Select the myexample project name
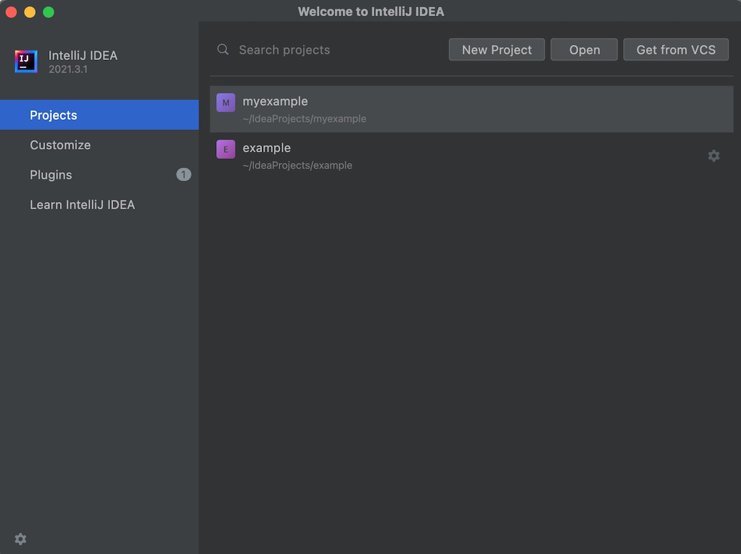The height and width of the screenshot is (554, 741). point(275,101)
